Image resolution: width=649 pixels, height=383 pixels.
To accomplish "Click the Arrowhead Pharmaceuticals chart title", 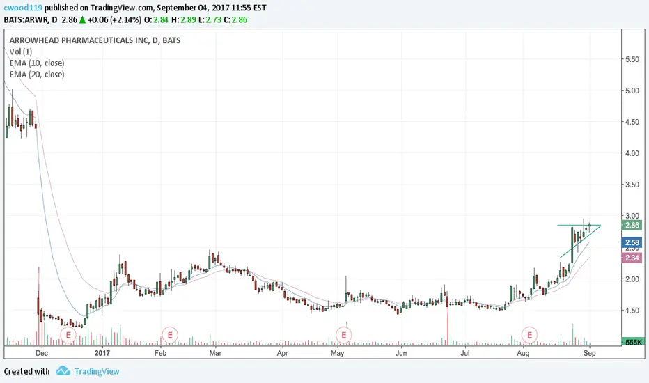I will pos(95,40).
